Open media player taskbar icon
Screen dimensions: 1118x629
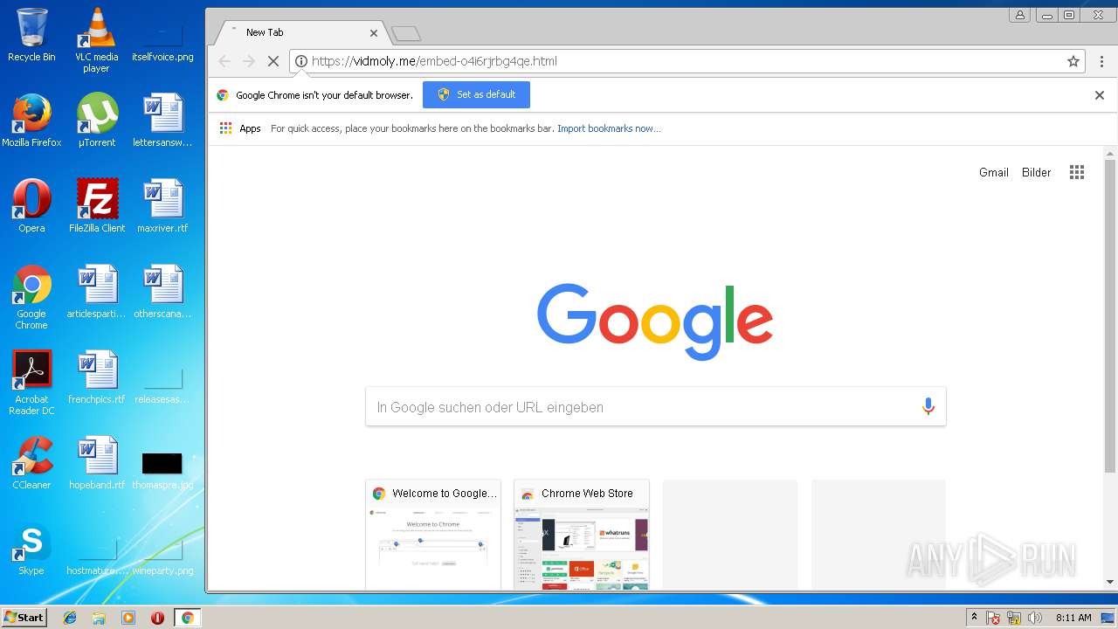point(128,618)
